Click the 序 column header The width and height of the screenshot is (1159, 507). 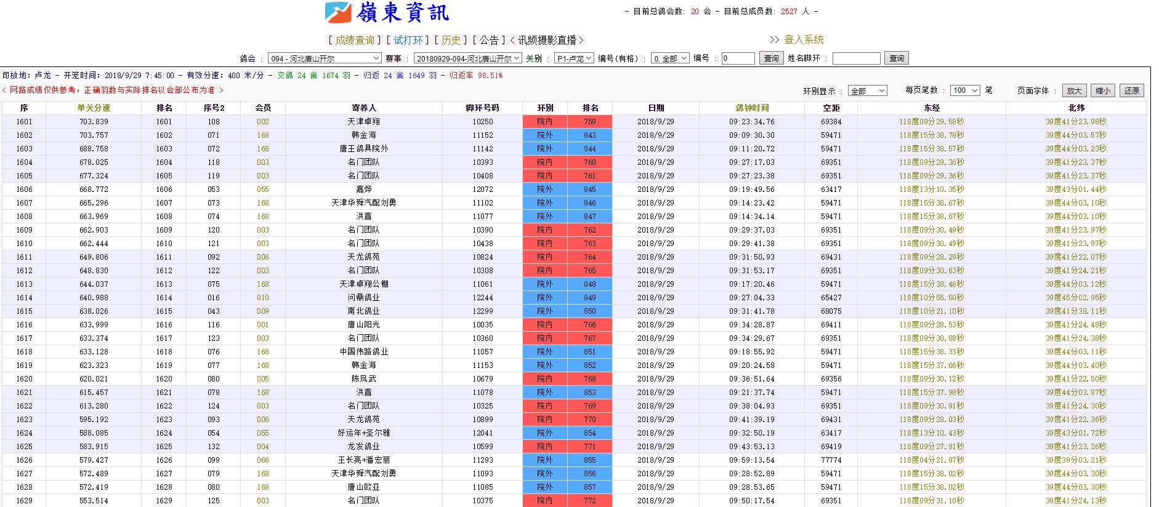click(24, 108)
